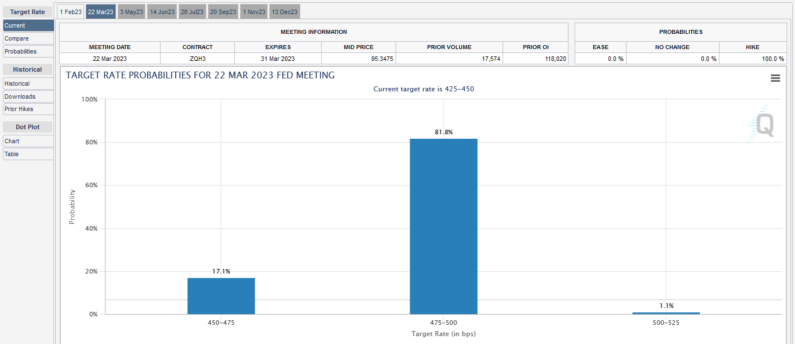
Task: Click the vertical 'Probability' axis title
Action: 72,206
